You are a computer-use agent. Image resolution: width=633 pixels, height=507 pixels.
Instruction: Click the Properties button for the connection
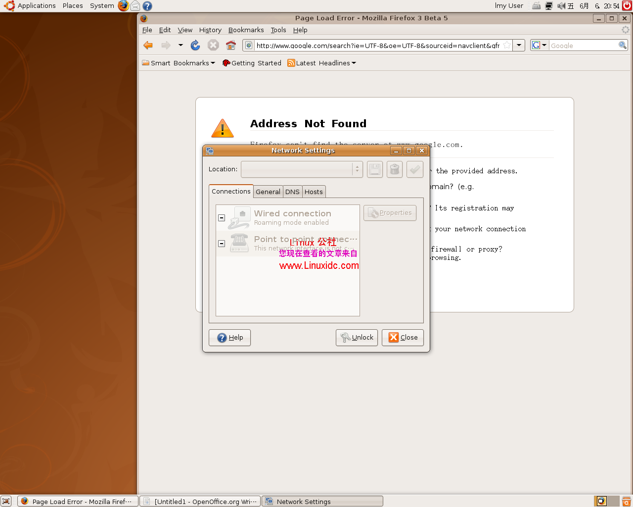pyautogui.click(x=390, y=212)
